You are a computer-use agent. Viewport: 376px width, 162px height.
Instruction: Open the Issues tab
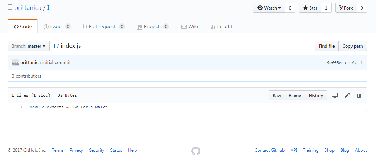(57, 27)
